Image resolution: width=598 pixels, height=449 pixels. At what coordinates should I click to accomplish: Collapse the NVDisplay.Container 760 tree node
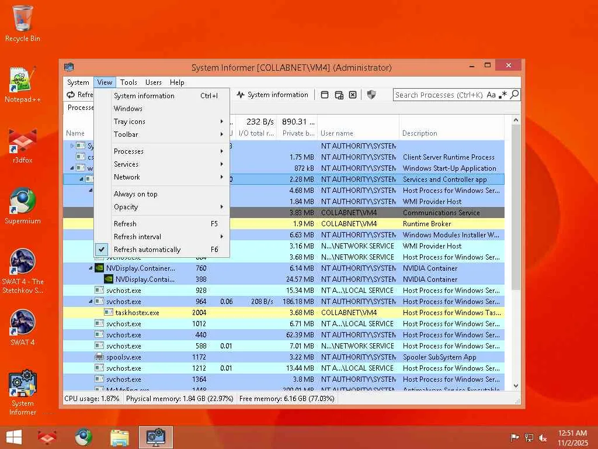click(91, 268)
